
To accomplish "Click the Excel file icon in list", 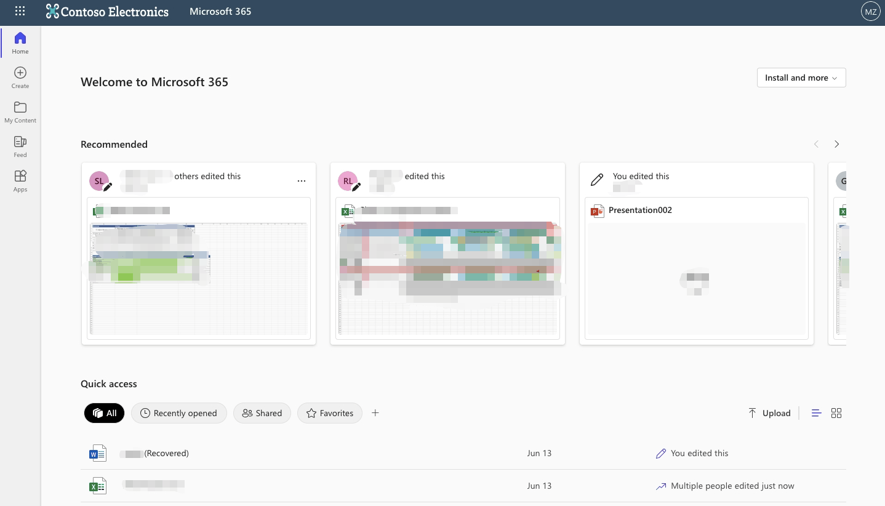I will [x=98, y=486].
